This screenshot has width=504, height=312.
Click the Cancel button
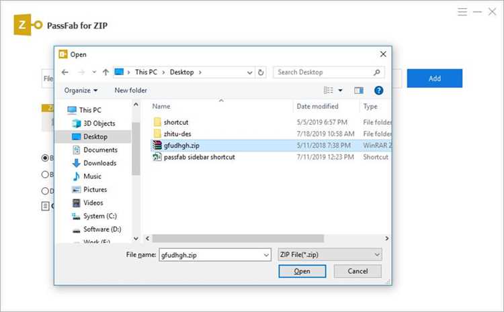click(358, 271)
